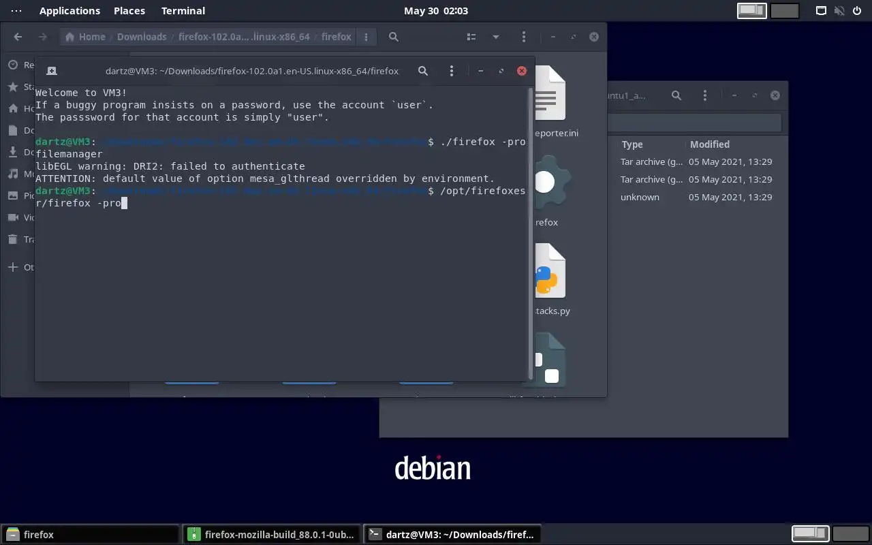Switch to the firefox-mozilla-build_88.0.1 taskbar entry

272,535
